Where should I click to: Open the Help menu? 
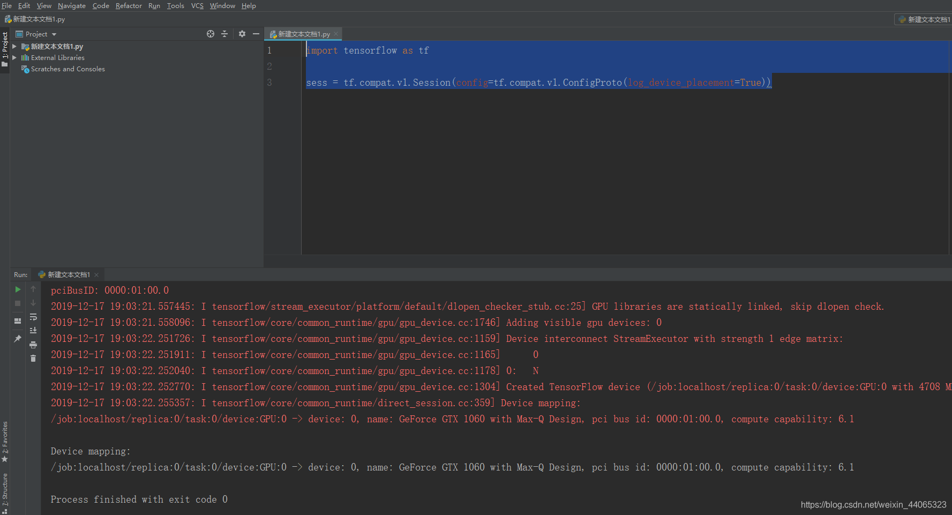[249, 5]
